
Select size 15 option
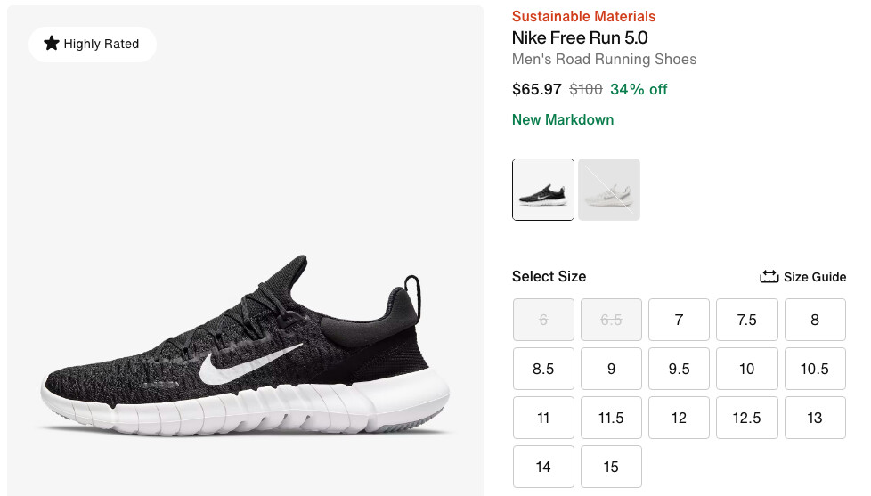pos(611,467)
